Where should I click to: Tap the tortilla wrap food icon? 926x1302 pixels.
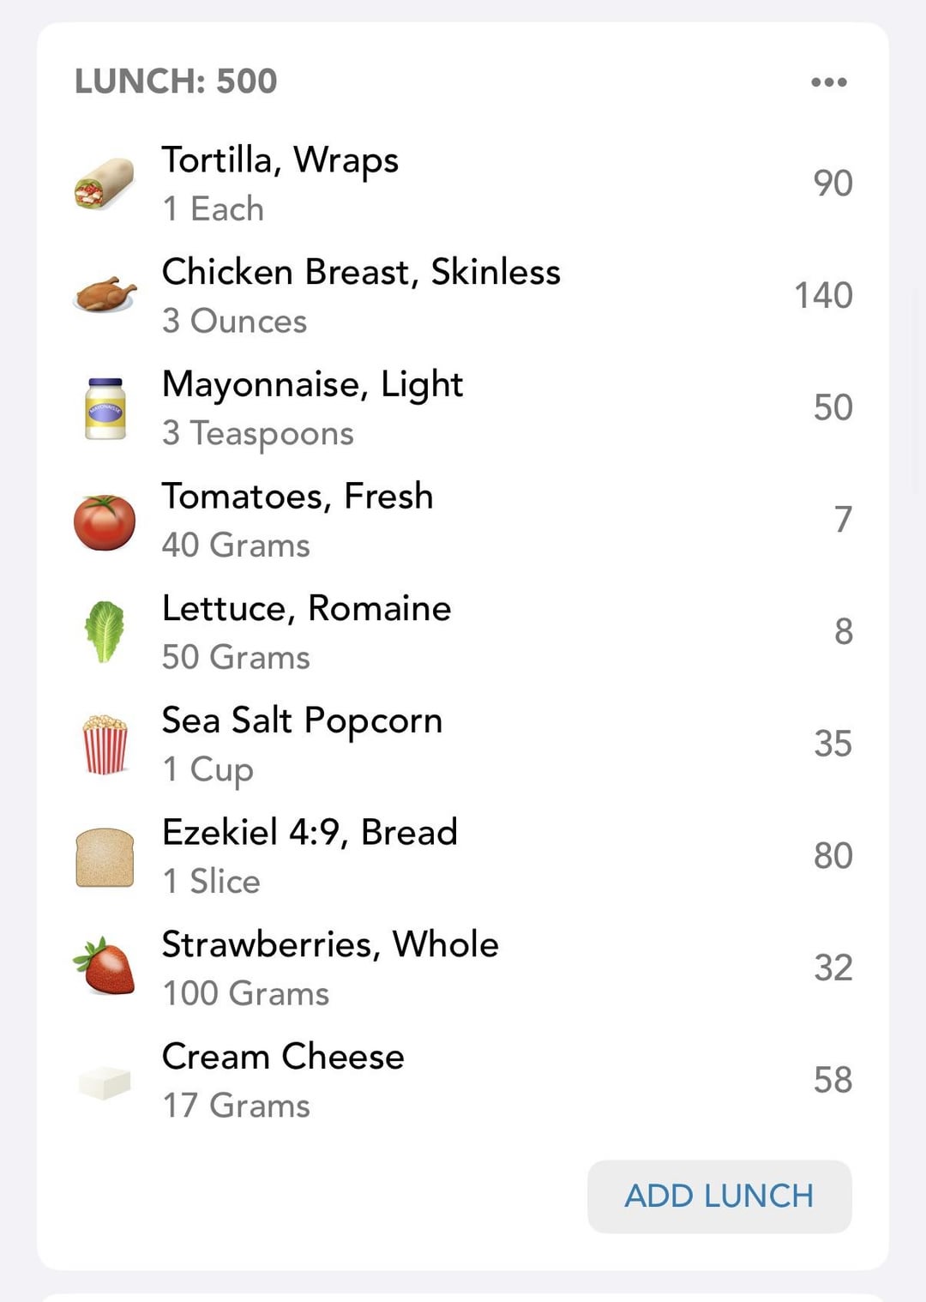[x=105, y=184]
